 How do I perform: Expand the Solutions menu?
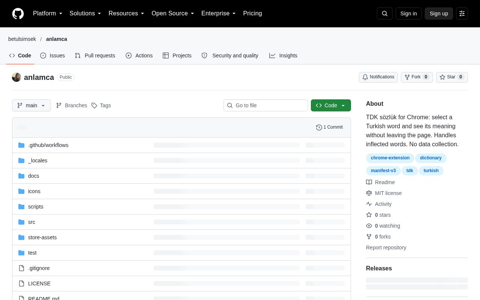[85, 13]
